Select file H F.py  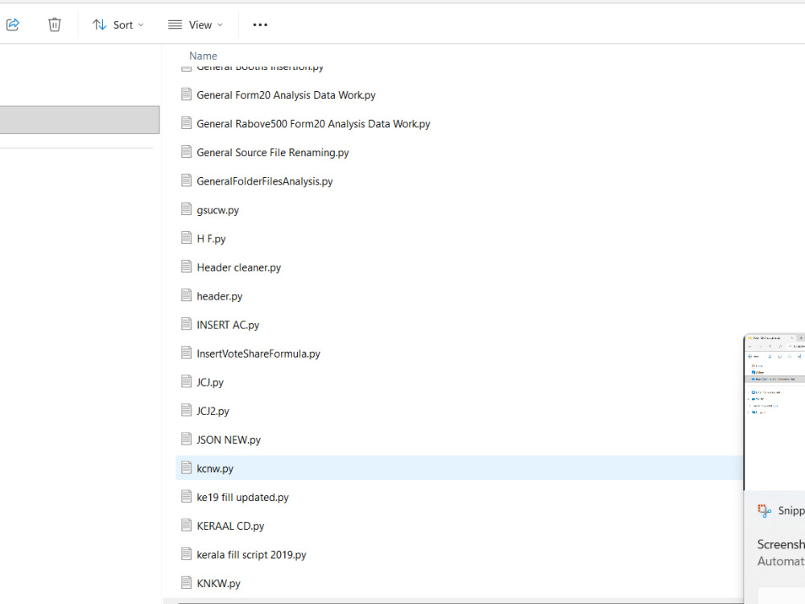pyautogui.click(x=211, y=239)
